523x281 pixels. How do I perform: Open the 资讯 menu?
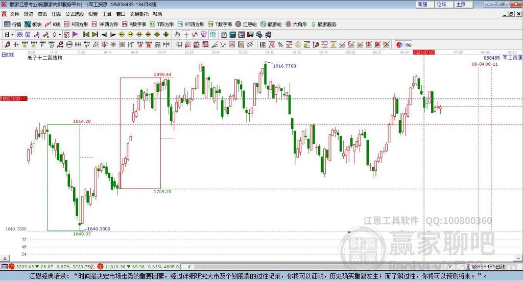pos(42,14)
